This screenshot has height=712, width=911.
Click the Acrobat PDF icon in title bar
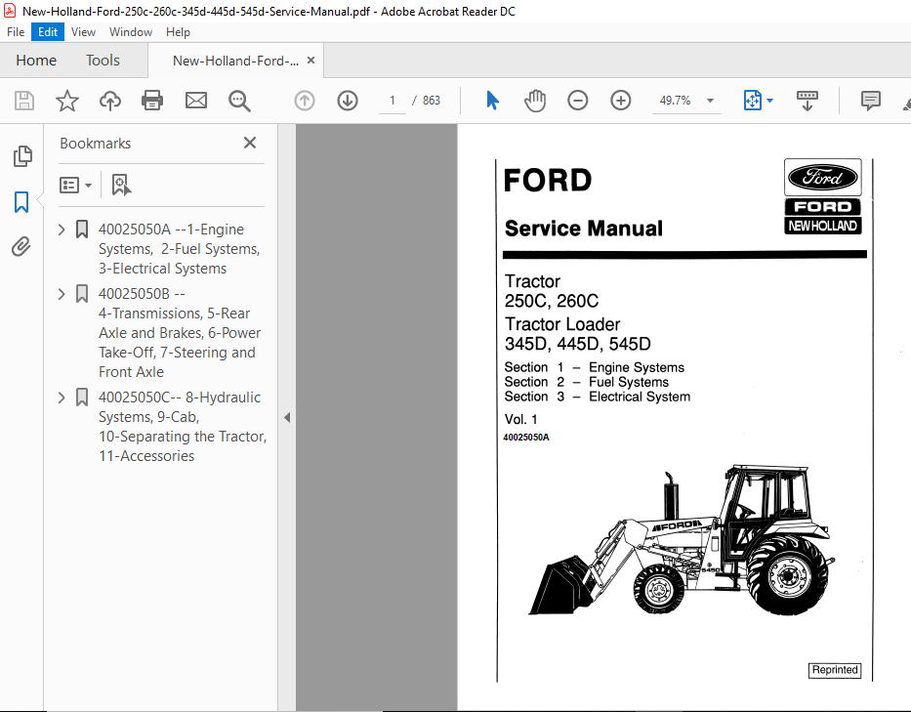[x=10, y=11]
